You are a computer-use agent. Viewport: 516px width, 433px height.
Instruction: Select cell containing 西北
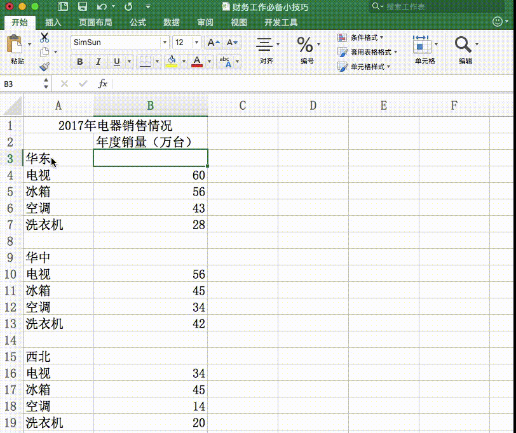[x=58, y=356]
